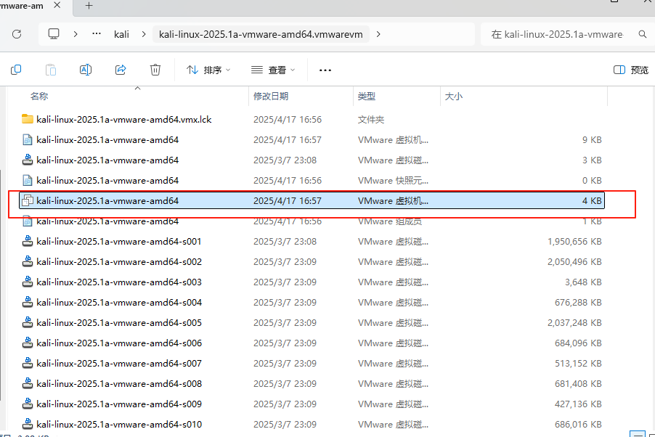
Task: Expand the chevron after kali breadcrumb
Action: 144,34
